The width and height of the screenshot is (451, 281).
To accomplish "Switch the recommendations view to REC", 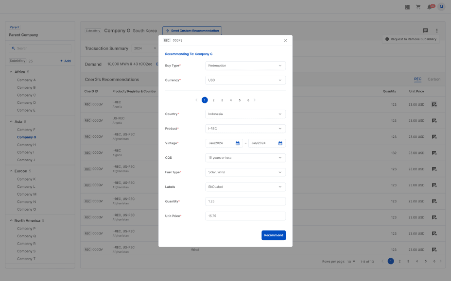I will [x=418, y=79].
